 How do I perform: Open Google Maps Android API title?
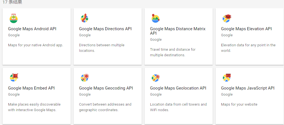[32, 29]
